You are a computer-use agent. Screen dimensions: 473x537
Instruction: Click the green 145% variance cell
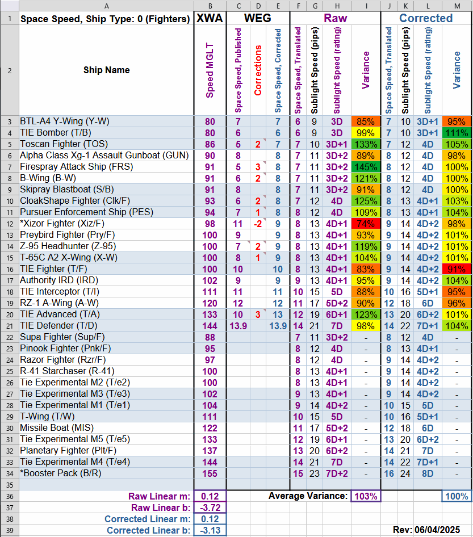click(x=366, y=167)
